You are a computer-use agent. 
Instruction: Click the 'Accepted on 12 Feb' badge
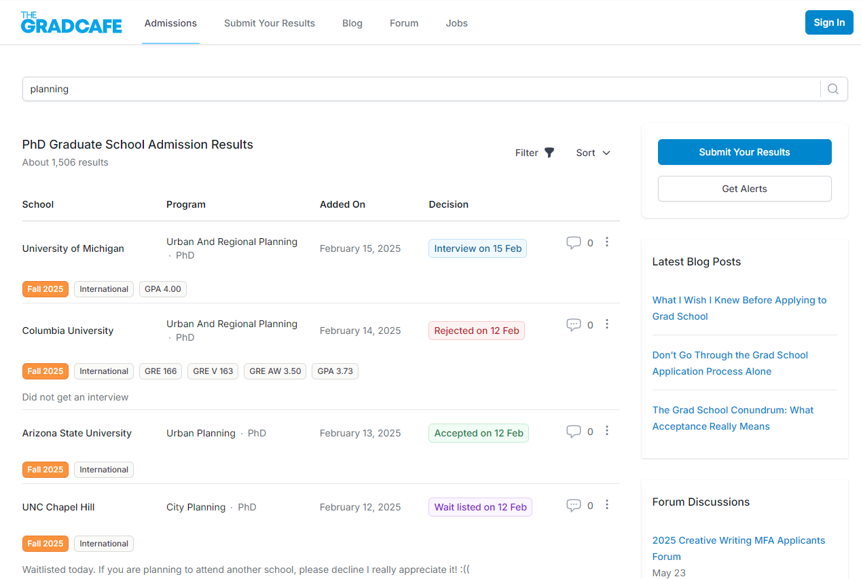click(479, 433)
